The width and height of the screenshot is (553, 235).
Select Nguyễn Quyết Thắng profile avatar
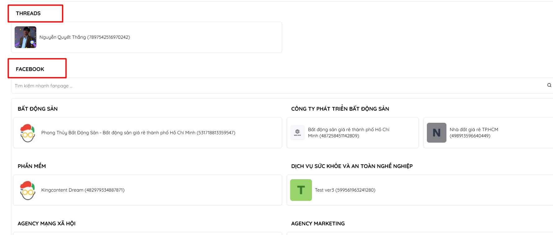(25, 37)
